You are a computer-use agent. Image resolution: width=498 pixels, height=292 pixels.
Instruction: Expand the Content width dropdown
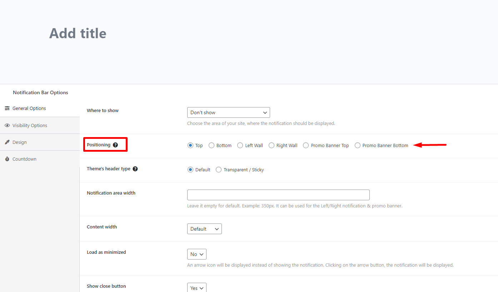click(x=204, y=229)
